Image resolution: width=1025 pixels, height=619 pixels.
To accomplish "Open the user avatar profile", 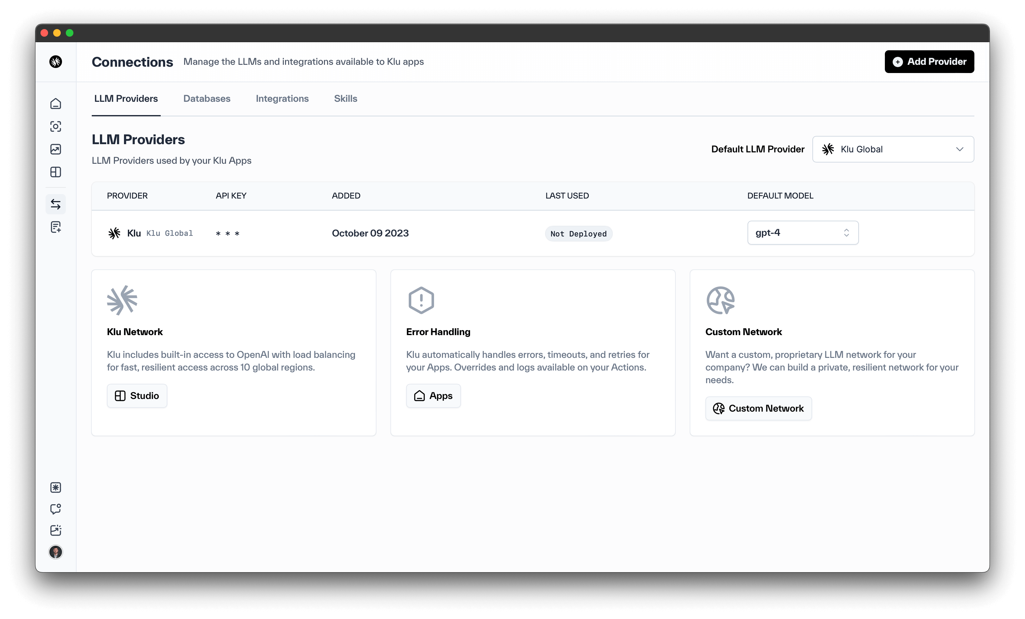I will 56,552.
